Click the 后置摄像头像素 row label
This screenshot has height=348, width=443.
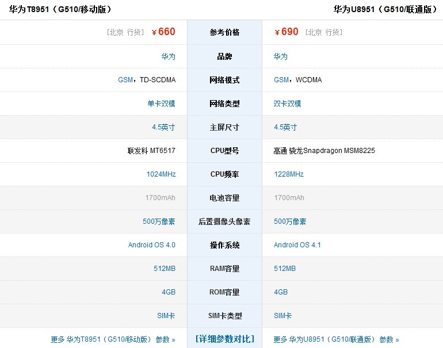224,221
